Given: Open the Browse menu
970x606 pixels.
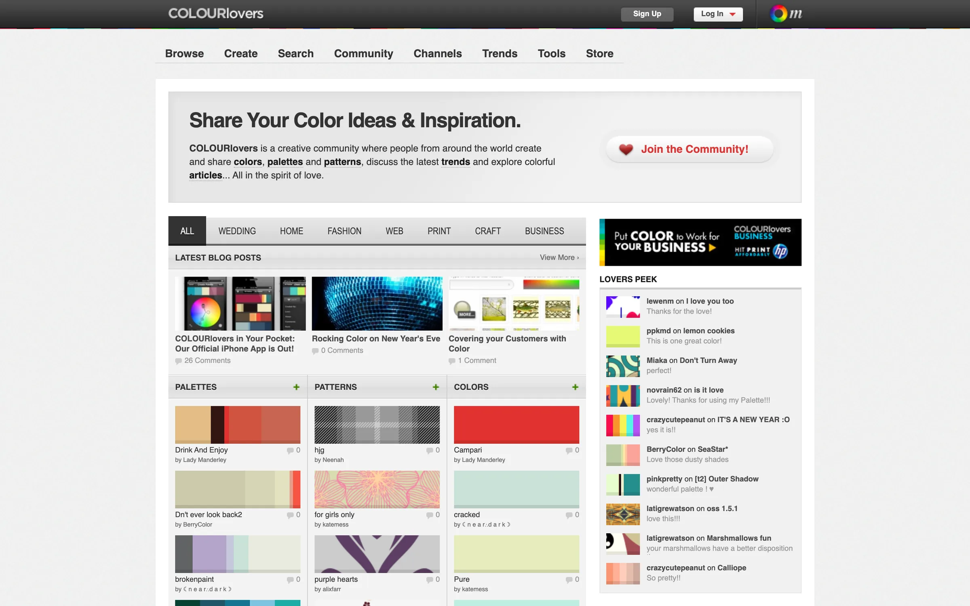Looking at the screenshot, I should [x=184, y=53].
